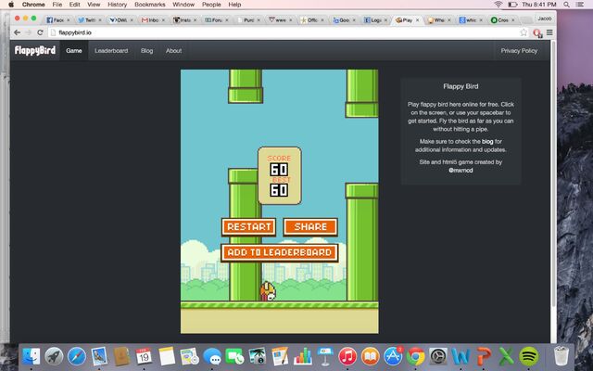Open the Leaderboard page
The height and width of the screenshot is (371, 593).
(x=111, y=50)
